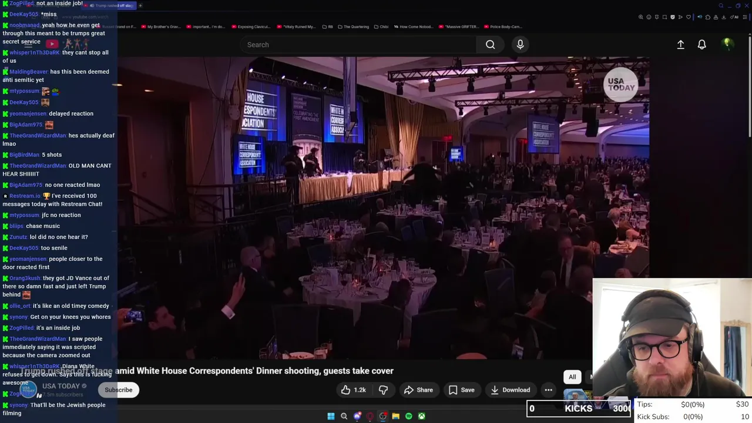Open the YouTube notifications bell
The height and width of the screenshot is (423, 752).
coord(701,45)
